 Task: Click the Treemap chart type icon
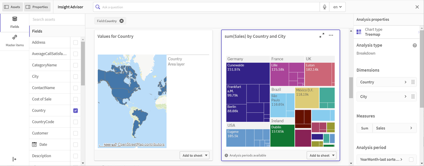(x=359, y=32)
